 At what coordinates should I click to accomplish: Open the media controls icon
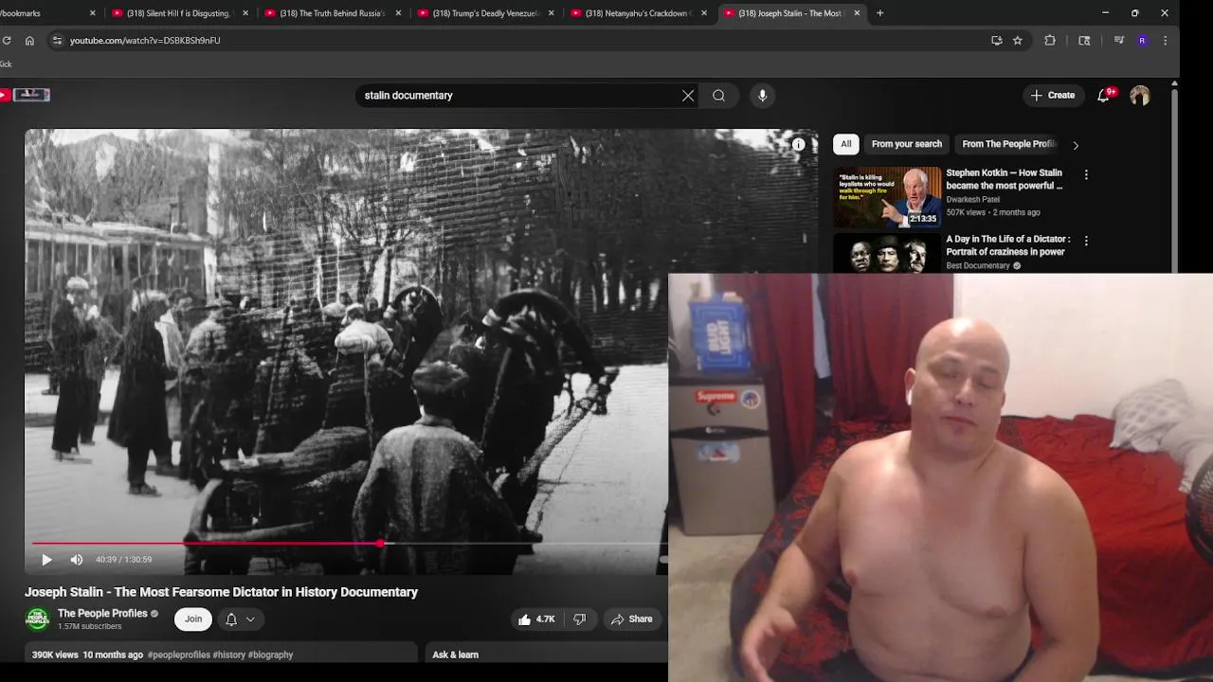click(x=1119, y=41)
